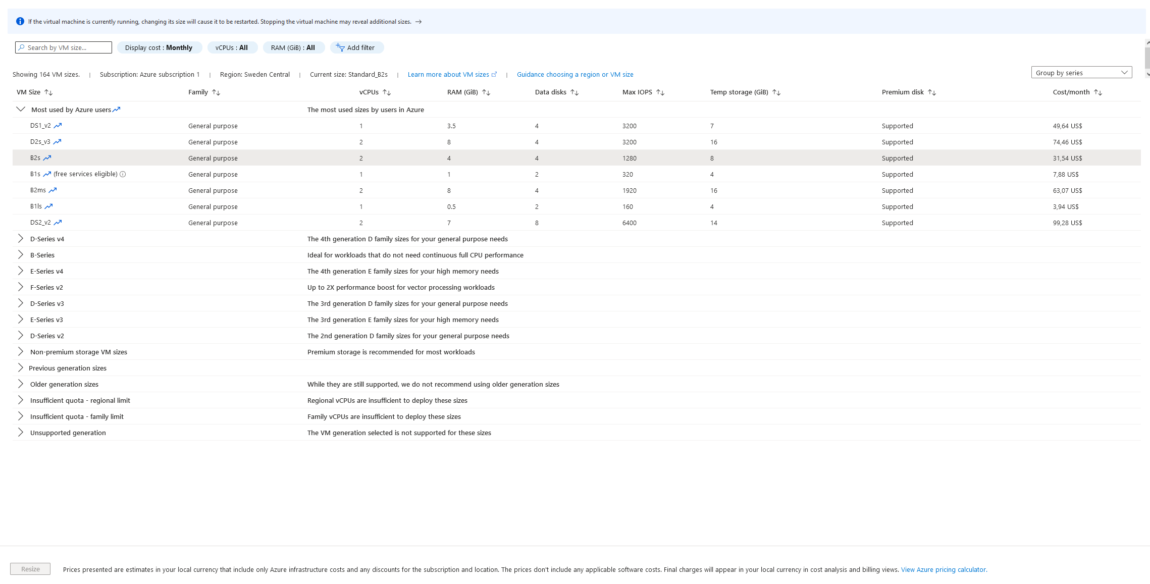Viewport: 1150px width, 584px height.
Task: Click the RAM (GiB) sort arrows
Action: pos(486,92)
